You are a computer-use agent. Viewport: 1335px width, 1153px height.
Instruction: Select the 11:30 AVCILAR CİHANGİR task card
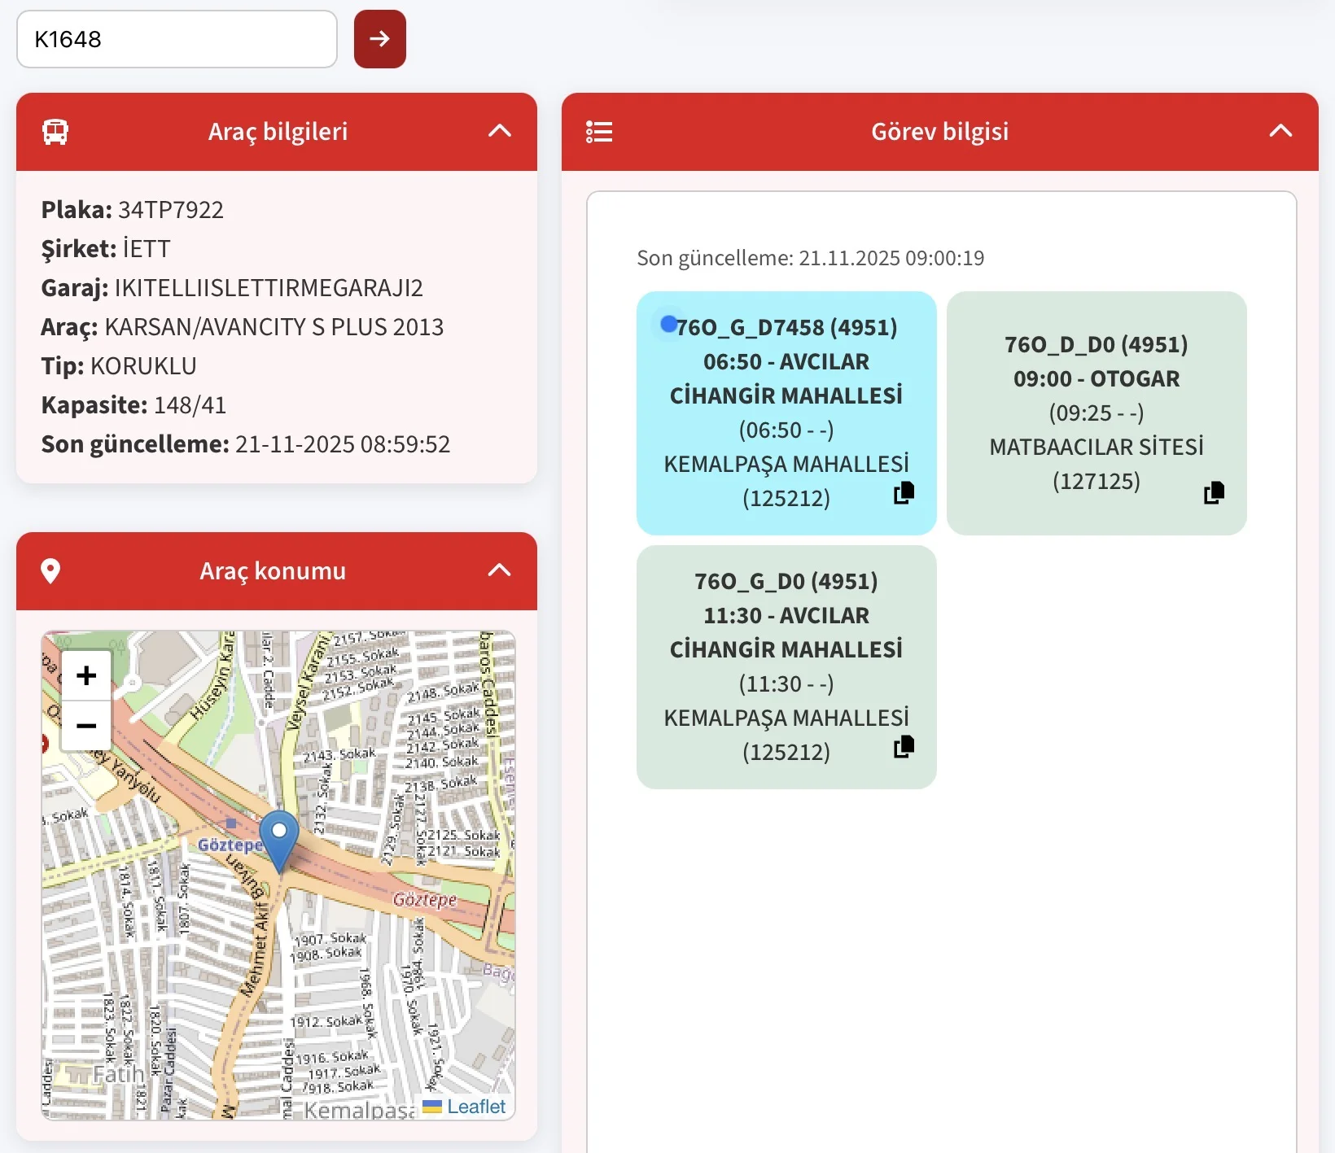coord(786,666)
